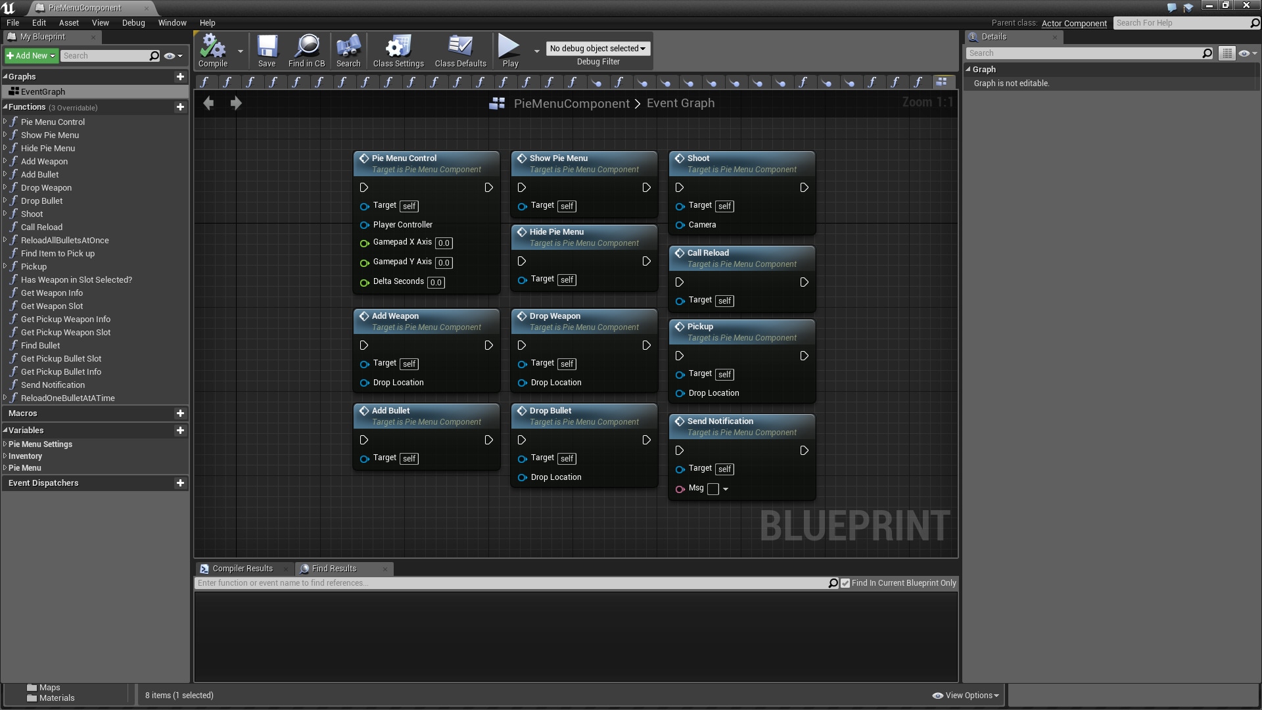Open the Actor Component parent class link
The height and width of the screenshot is (710, 1262).
1075,22
